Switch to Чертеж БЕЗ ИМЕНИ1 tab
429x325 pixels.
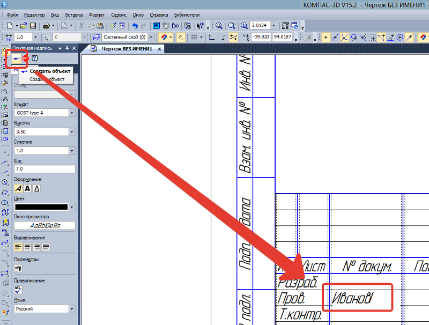127,49
